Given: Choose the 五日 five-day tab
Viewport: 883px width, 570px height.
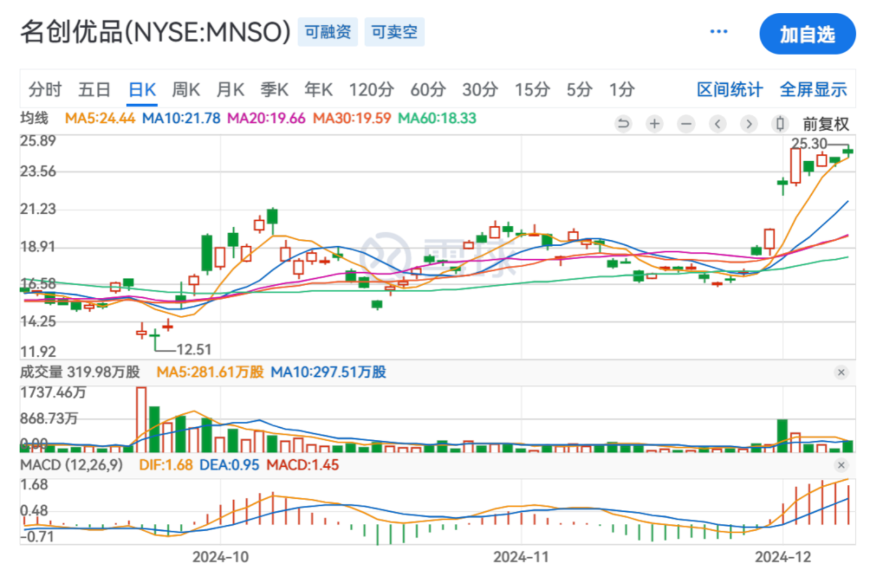Looking at the screenshot, I should coord(94,90).
